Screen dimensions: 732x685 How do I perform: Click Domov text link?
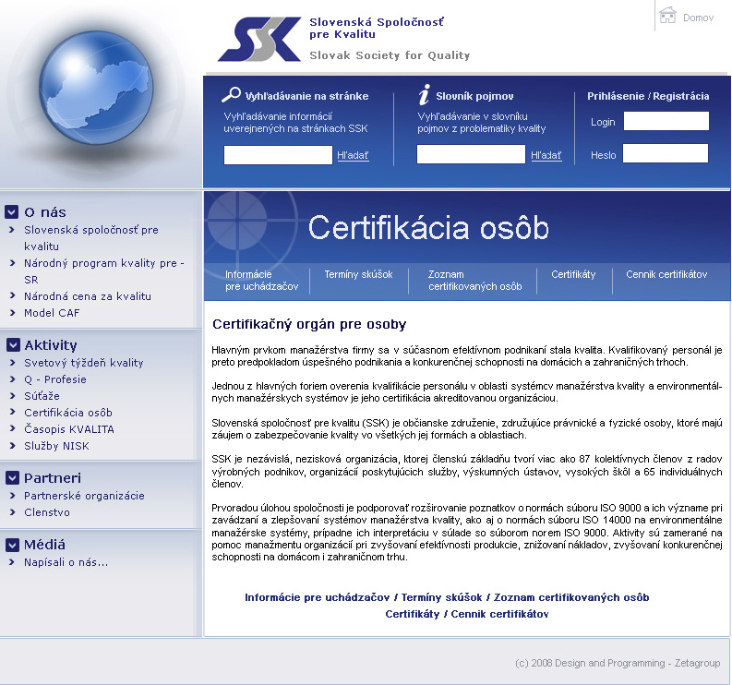point(698,18)
